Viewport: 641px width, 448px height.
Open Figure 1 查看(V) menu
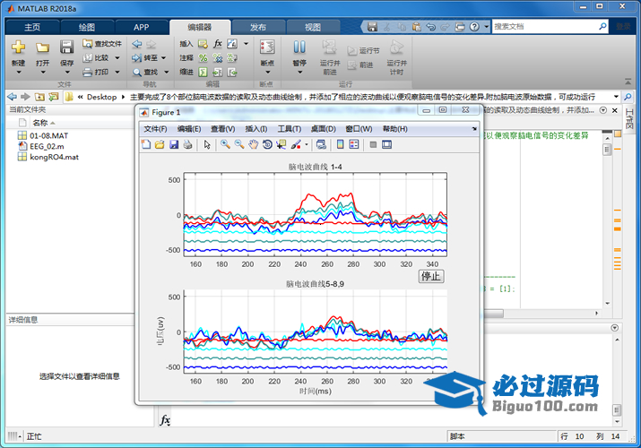point(223,129)
